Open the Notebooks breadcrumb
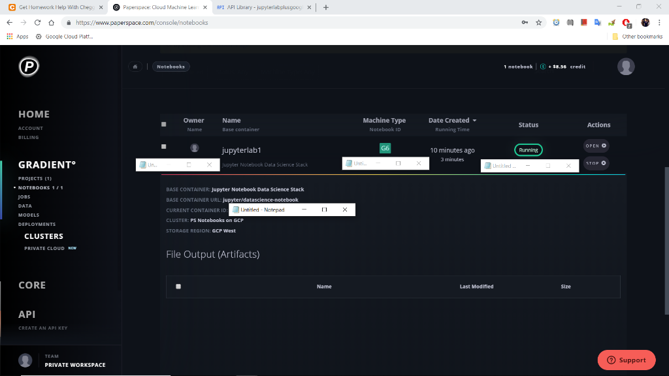Viewport: 669px width, 376px height. coord(171,67)
